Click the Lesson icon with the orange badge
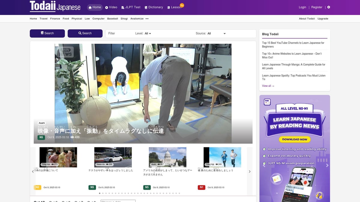360x202 pixels. tap(169, 7)
